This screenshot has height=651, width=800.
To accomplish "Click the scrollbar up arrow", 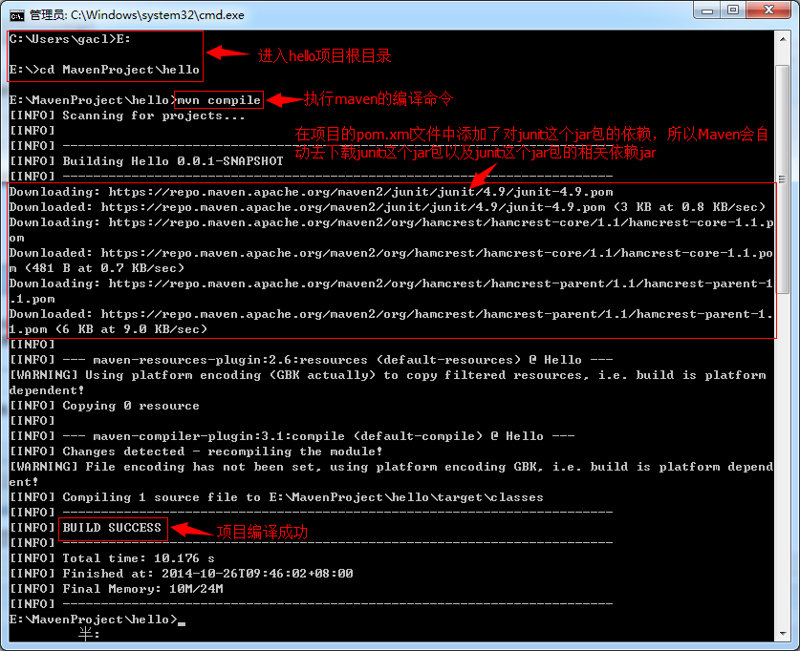I will (783, 39).
